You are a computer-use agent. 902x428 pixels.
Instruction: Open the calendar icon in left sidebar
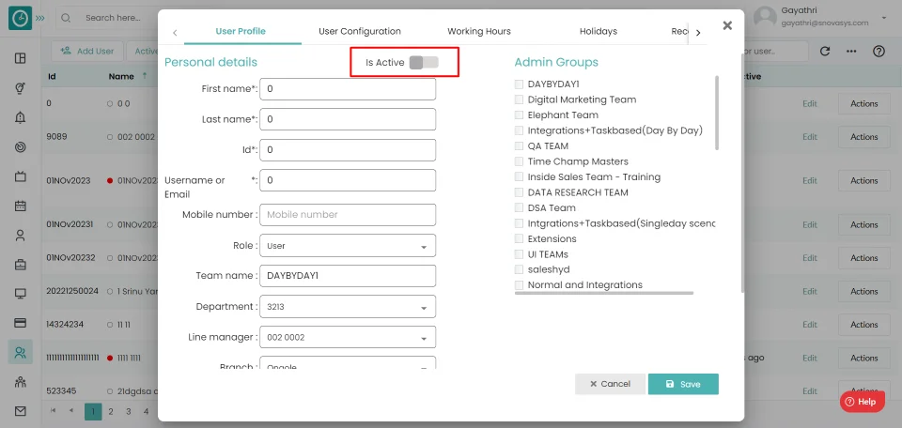(20, 206)
